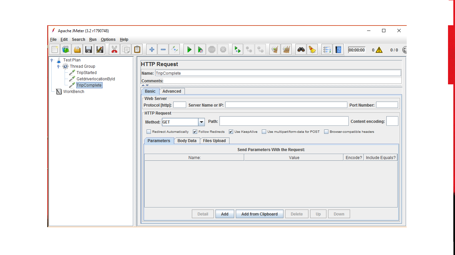
Task: Click the New test plan toolbar icon
Action: [55, 50]
